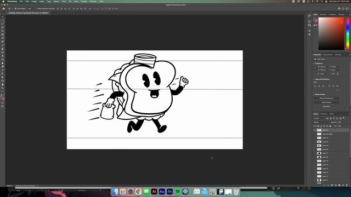Click the delete layer trash icon
351x197 pixels.
[347, 185]
